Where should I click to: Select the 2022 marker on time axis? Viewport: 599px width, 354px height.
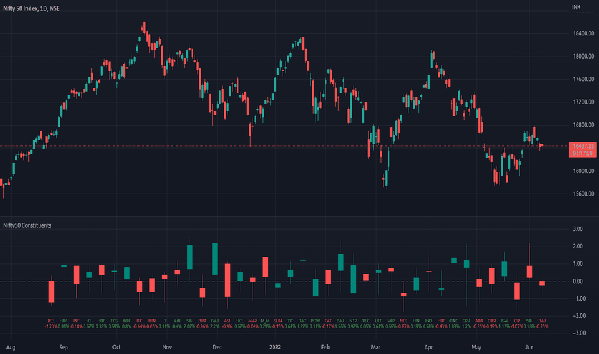pos(275,347)
